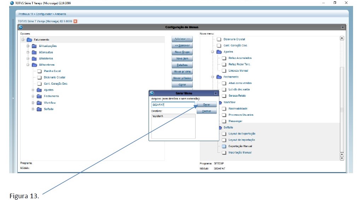Select Importação Manual item icon
Screen dimensions: 358x200
[224, 153]
